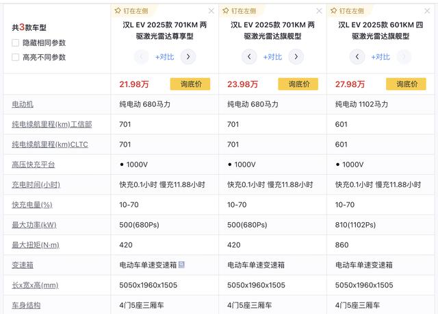Image resolution: width=438 pixels, height=314 pixels.
Task: Add 701KM 旗舰型 to comparison via +对比
Action: point(272,57)
